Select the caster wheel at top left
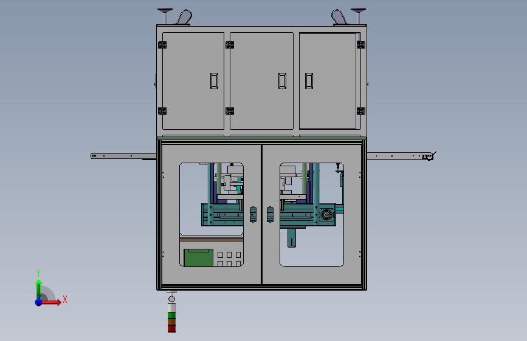 click(184, 17)
